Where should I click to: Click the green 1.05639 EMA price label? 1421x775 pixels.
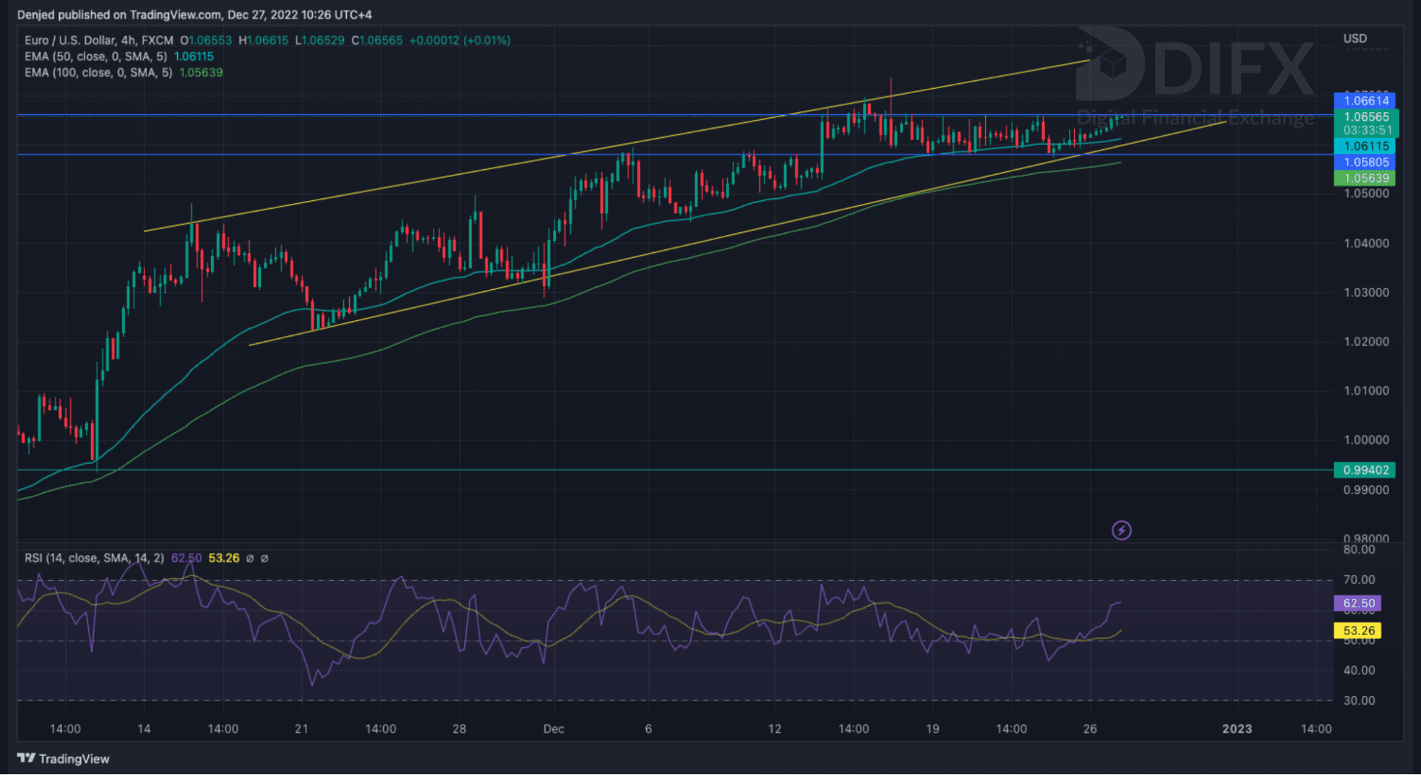click(x=1365, y=178)
